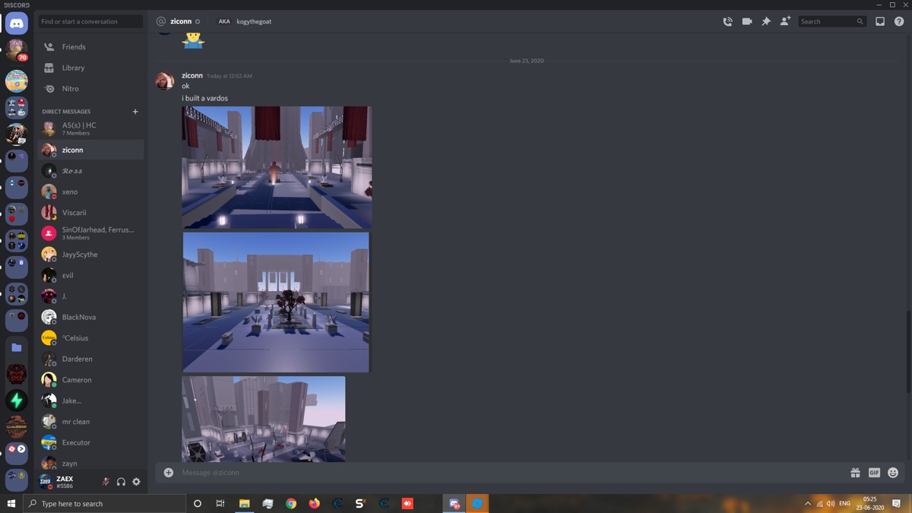The height and width of the screenshot is (513, 912).
Task: Open Windows Start menu
Action: pyautogui.click(x=11, y=504)
